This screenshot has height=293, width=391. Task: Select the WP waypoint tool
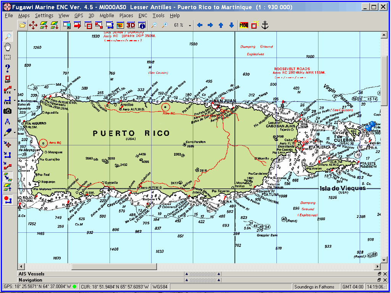pos(8,79)
